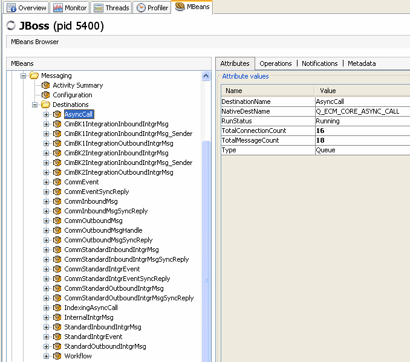Click the CimBK2IntegrationInboundIntgrMsg bean icon
The image size is (410, 362).
pos(57,153)
